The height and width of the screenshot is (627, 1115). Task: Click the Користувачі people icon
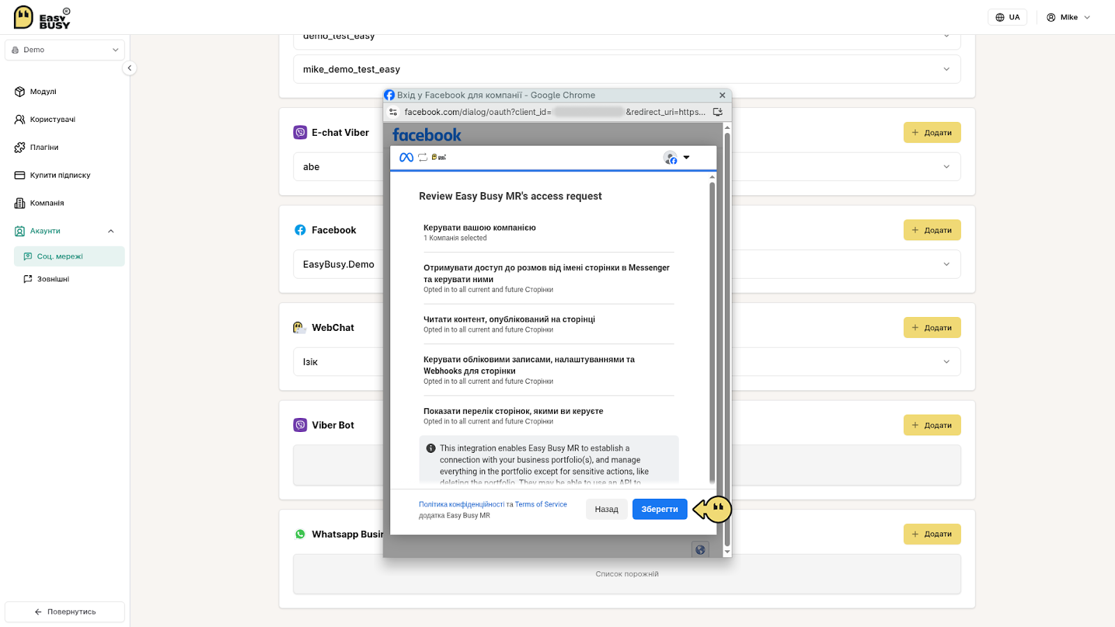[x=20, y=120]
